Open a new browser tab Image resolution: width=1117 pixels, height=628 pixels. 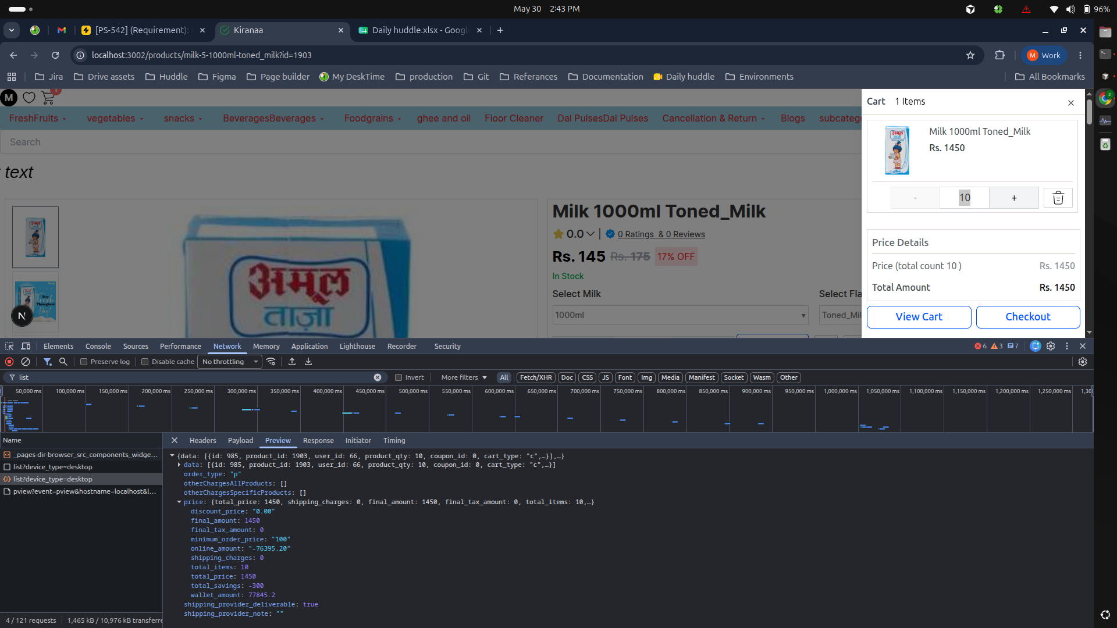click(x=500, y=30)
